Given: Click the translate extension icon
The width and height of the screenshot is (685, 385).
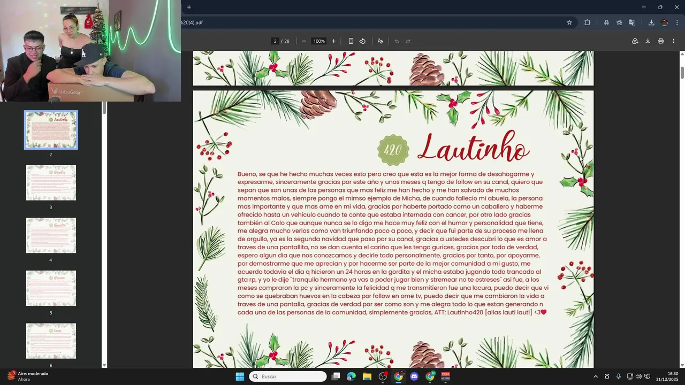Looking at the screenshot, I should pyautogui.click(x=632, y=22).
